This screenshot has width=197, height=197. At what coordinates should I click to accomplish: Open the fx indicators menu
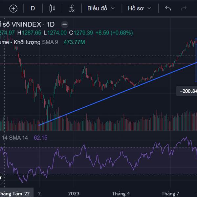point(72,9)
